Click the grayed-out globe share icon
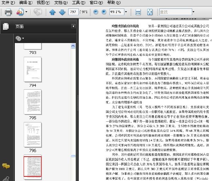The image size is (212, 181). tap(37, 12)
